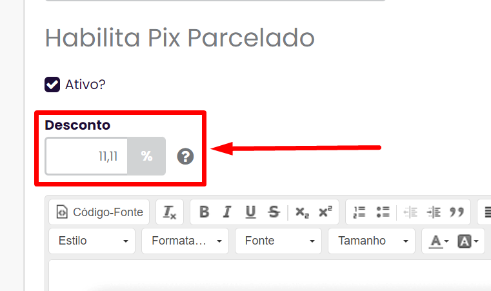Open the text color picker
491x291 pixels.
(x=438, y=241)
